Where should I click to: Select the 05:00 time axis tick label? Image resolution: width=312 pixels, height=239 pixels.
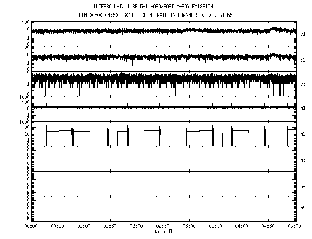click(x=294, y=227)
